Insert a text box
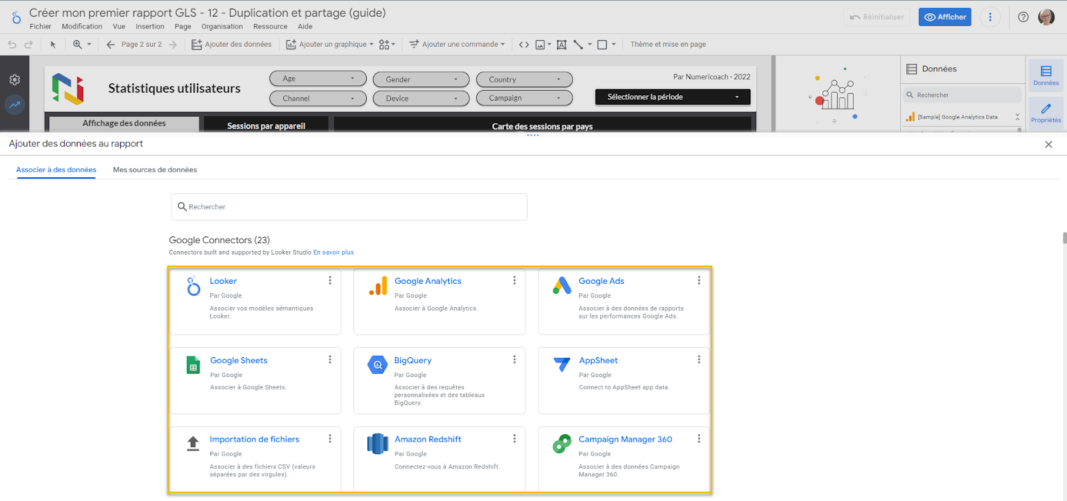 pos(562,45)
